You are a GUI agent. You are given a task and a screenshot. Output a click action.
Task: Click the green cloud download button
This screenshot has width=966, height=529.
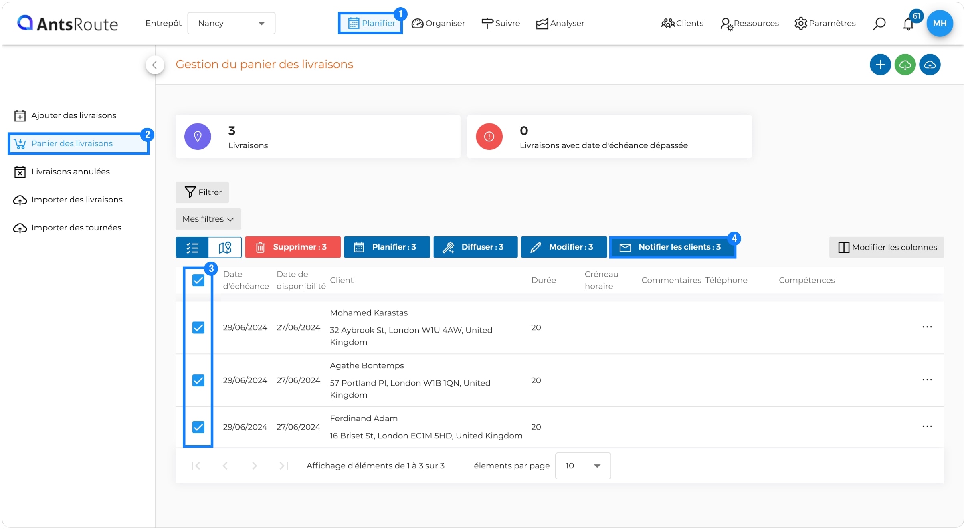click(905, 65)
